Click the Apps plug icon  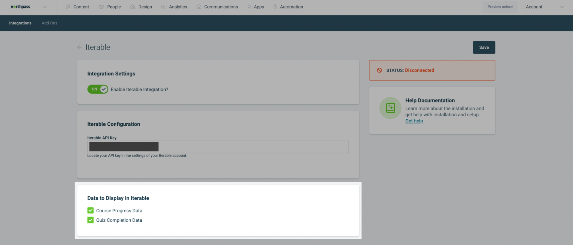[249, 7]
